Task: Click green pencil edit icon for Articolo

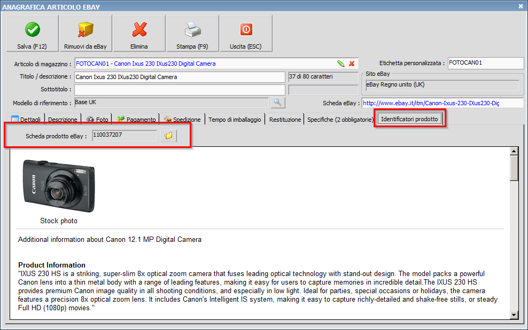Action: [x=341, y=64]
